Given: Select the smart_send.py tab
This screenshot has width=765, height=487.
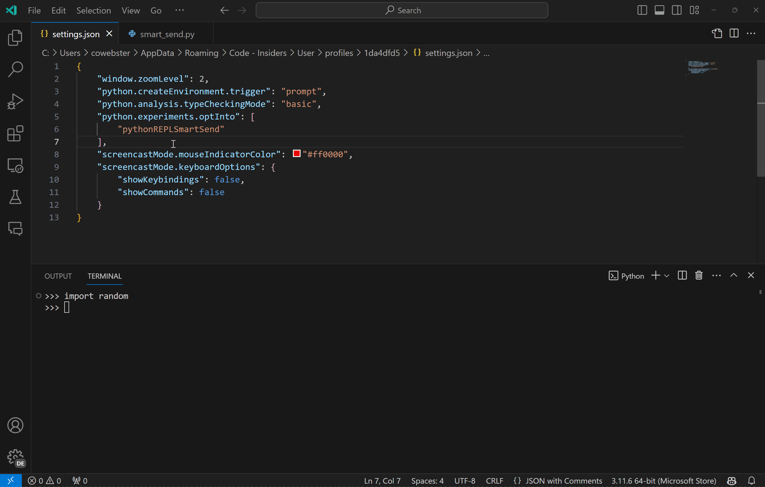Looking at the screenshot, I should [x=166, y=34].
